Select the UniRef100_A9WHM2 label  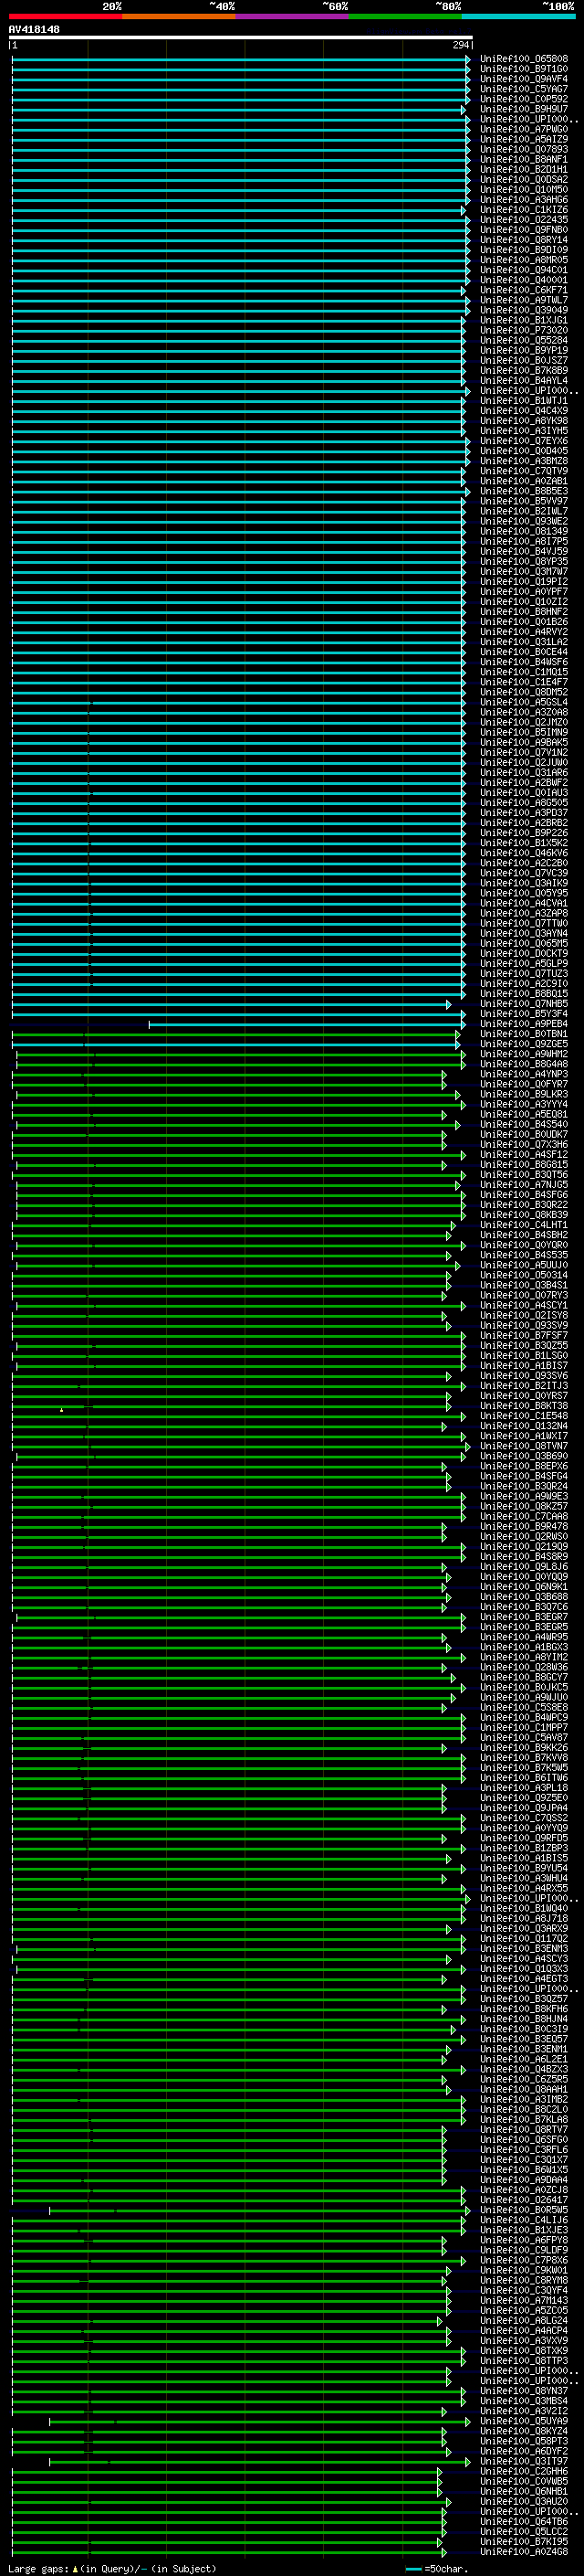coord(523,1053)
